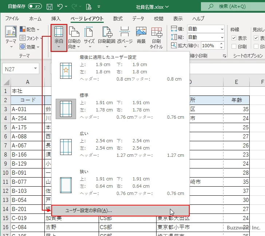Open the 表示 tab

(178, 19)
